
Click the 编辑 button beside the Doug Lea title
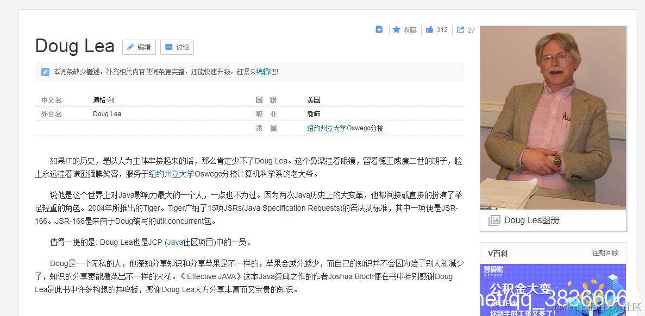pos(139,47)
